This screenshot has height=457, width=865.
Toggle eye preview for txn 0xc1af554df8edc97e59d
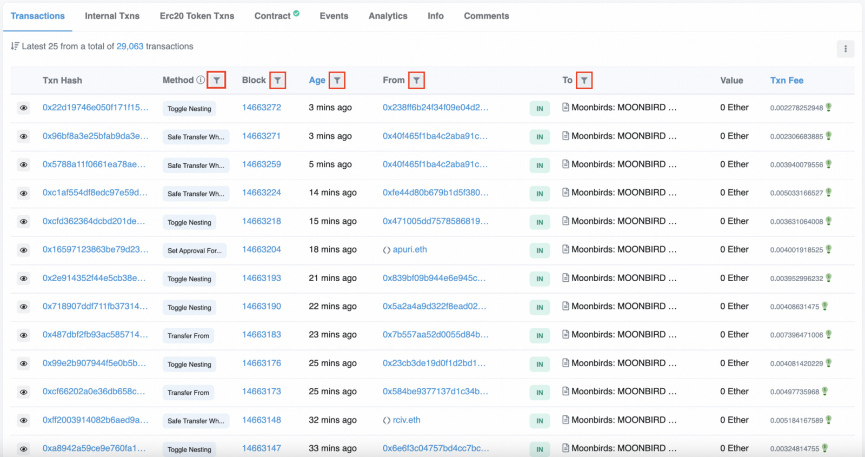[x=23, y=193]
